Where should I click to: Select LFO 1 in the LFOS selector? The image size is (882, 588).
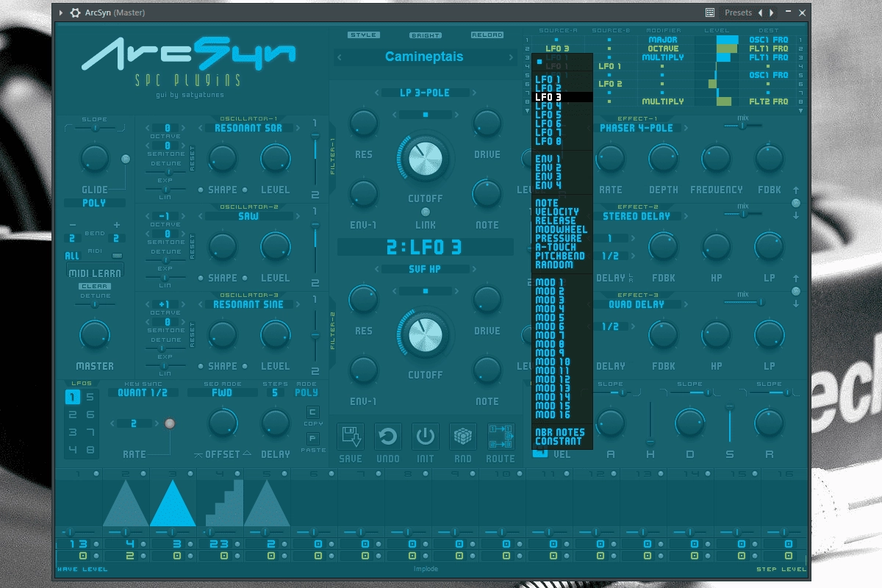(73, 398)
